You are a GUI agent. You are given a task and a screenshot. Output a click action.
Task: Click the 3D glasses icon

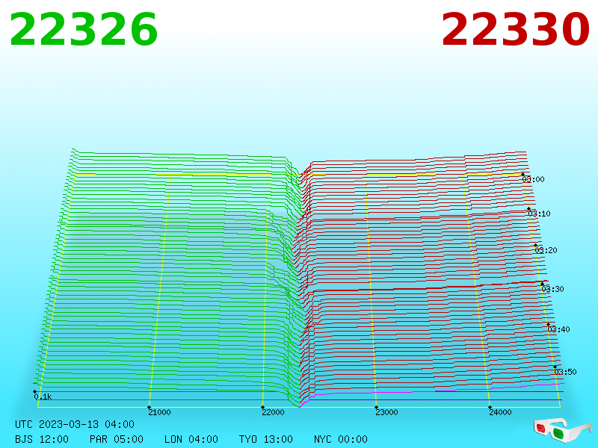pyautogui.click(x=562, y=431)
